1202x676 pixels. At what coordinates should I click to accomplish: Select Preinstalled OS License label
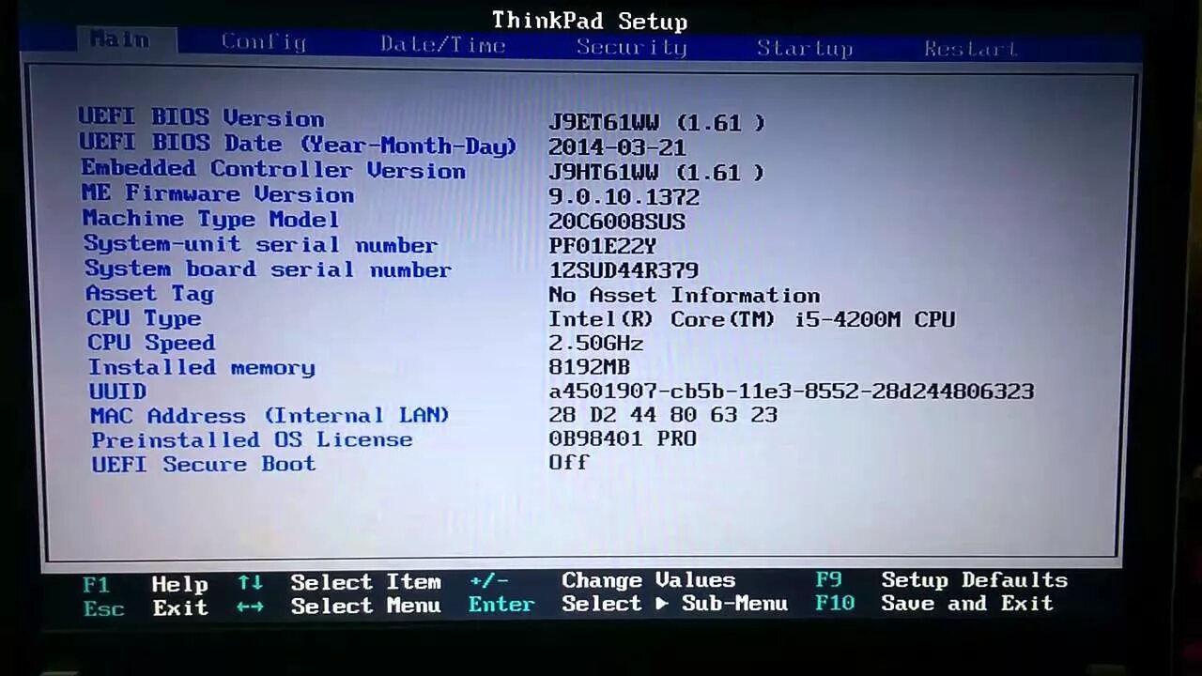point(252,439)
